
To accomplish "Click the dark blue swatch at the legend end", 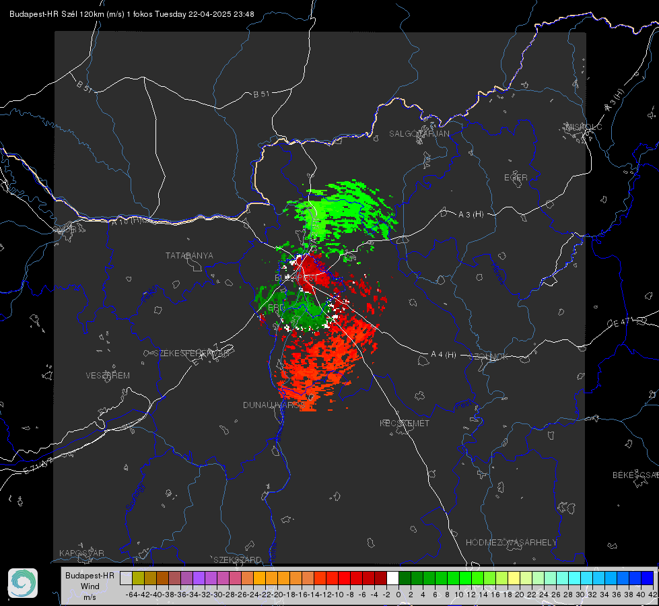I will 648,578.
